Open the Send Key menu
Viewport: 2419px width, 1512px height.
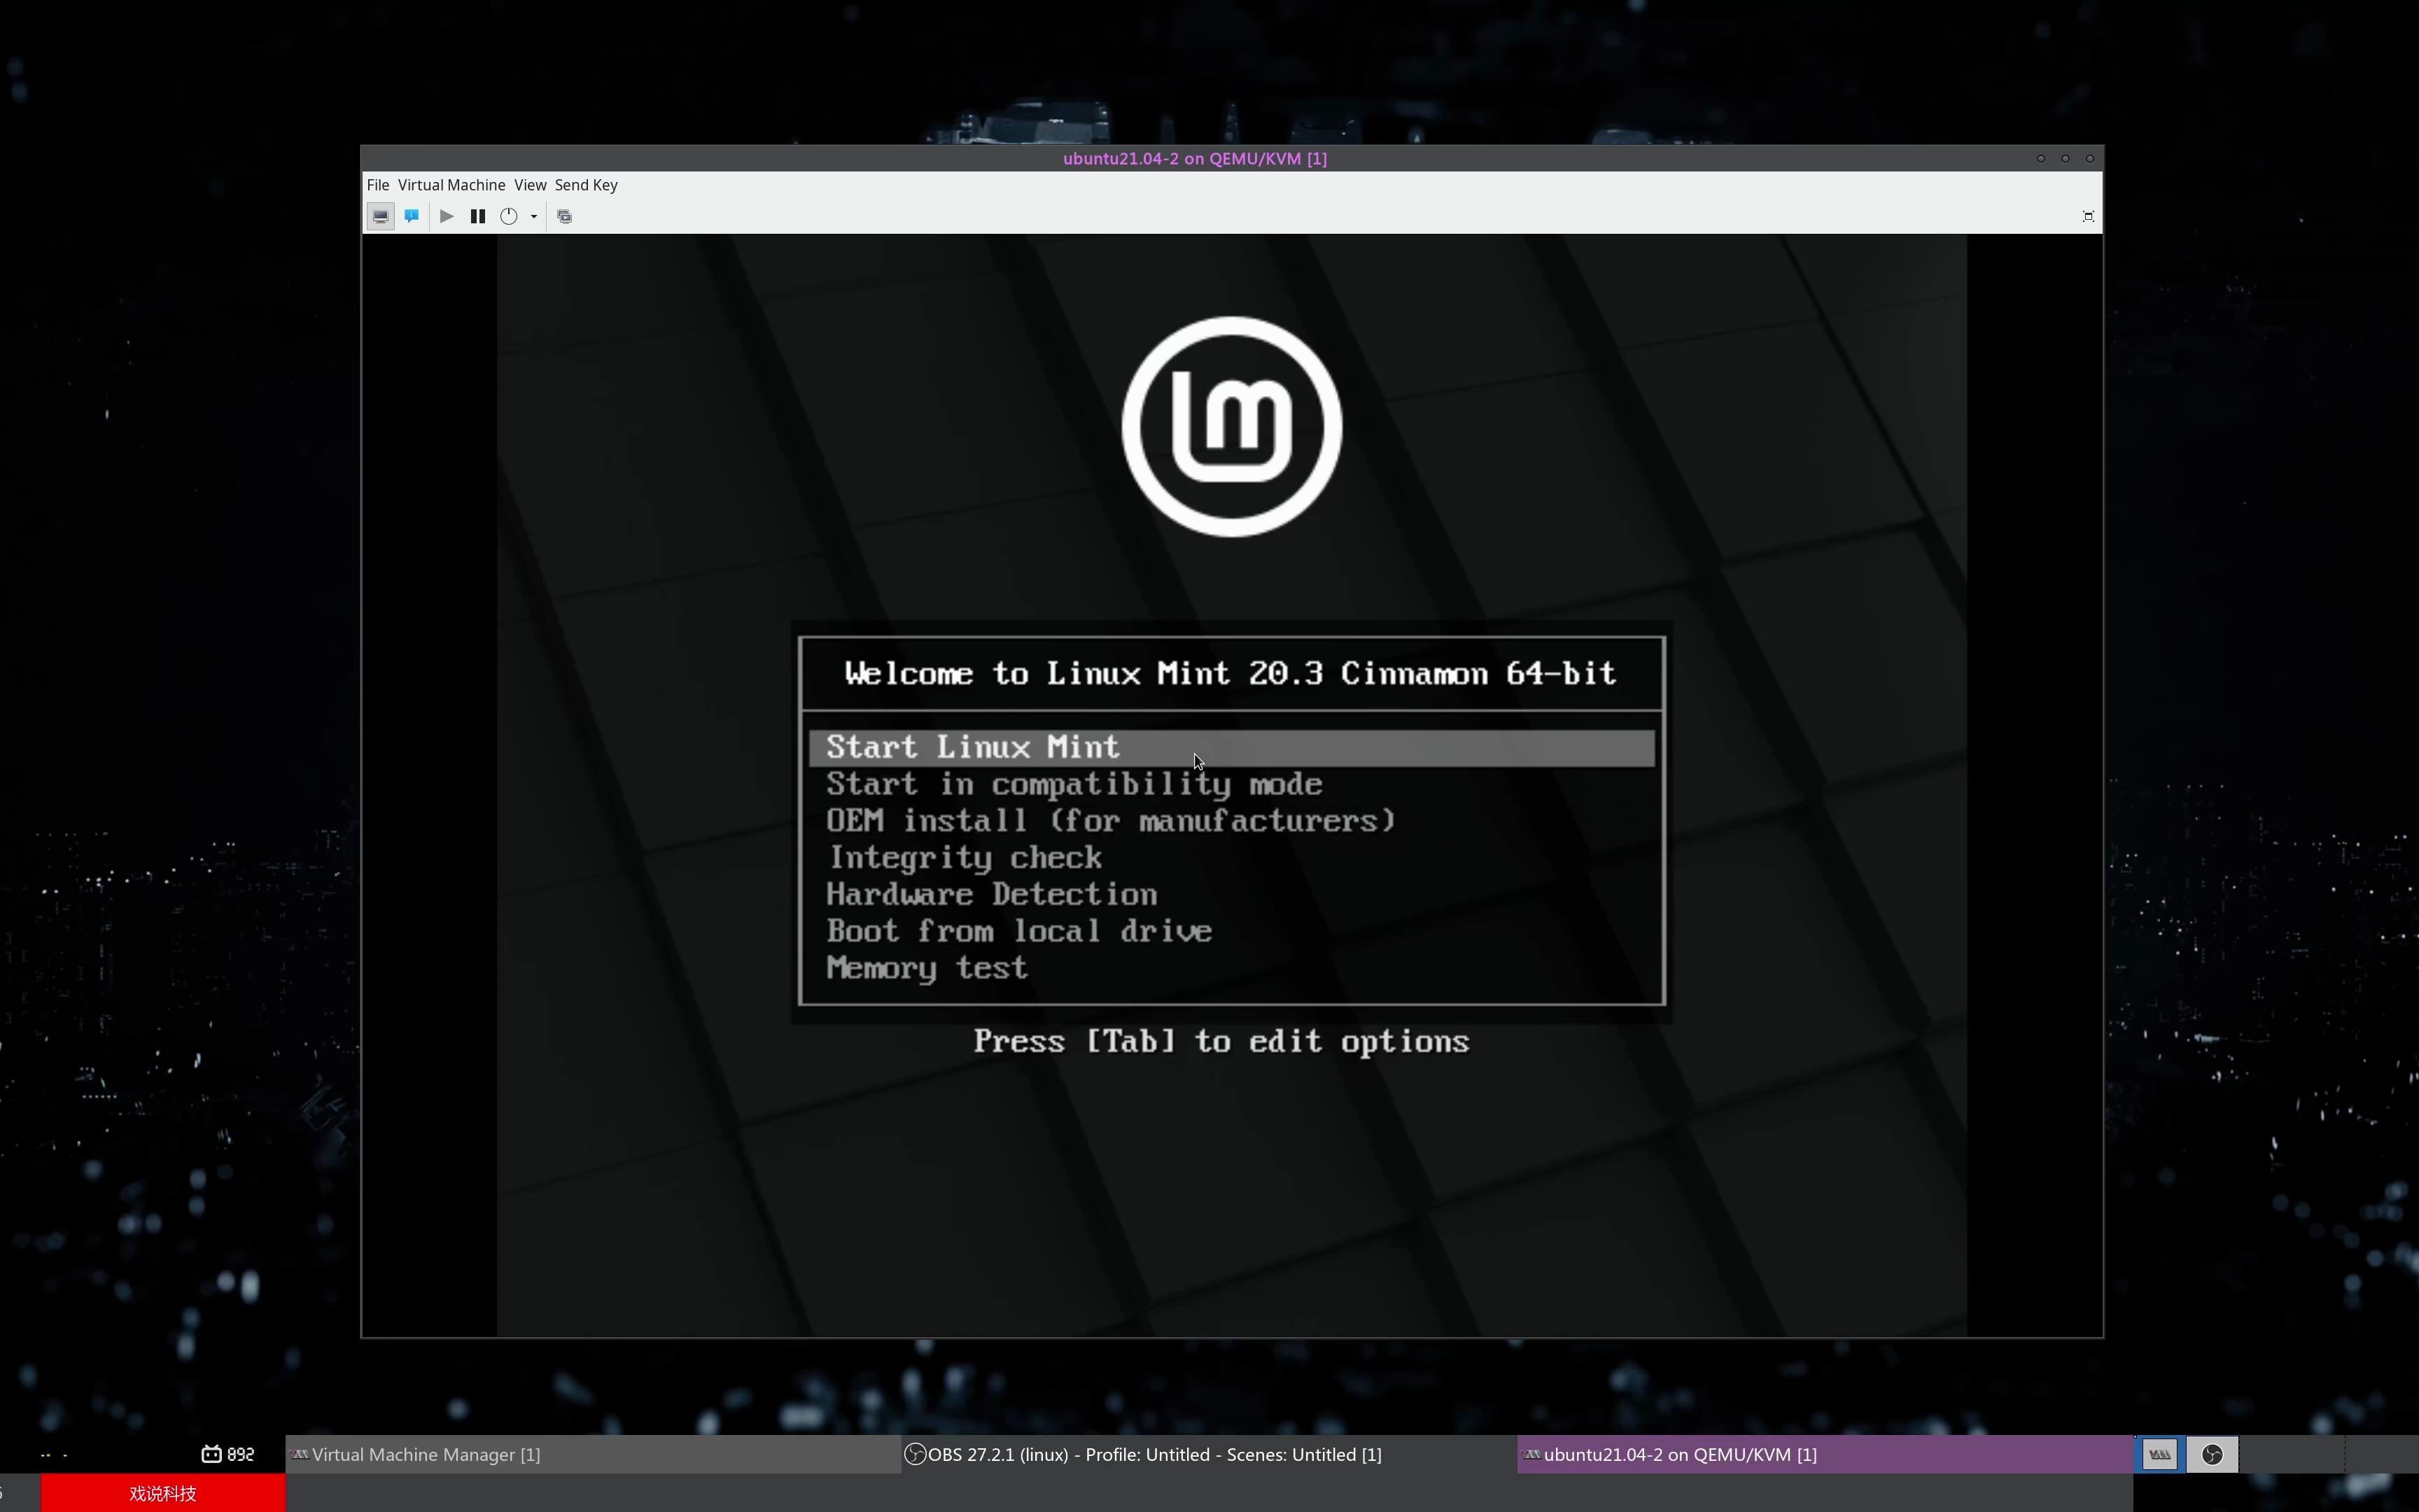pyautogui.click(x=587, y=185)
